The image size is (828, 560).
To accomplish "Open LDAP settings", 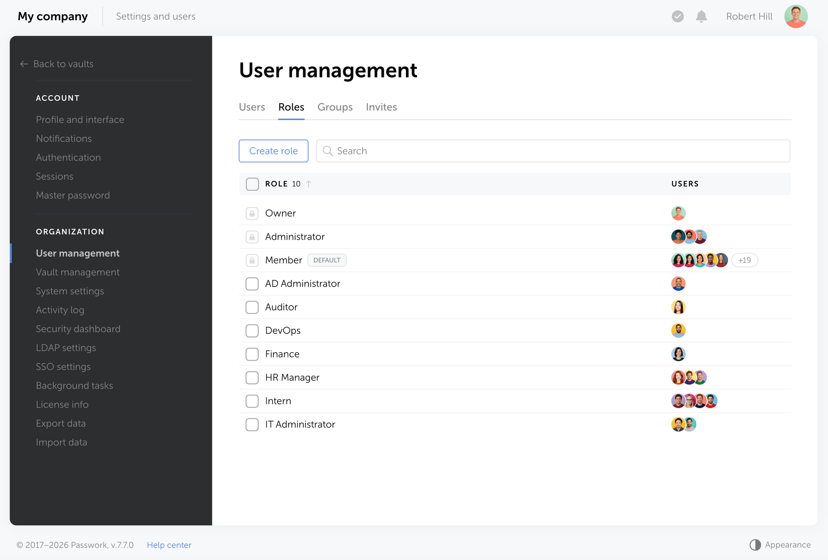I will (66, 348).
